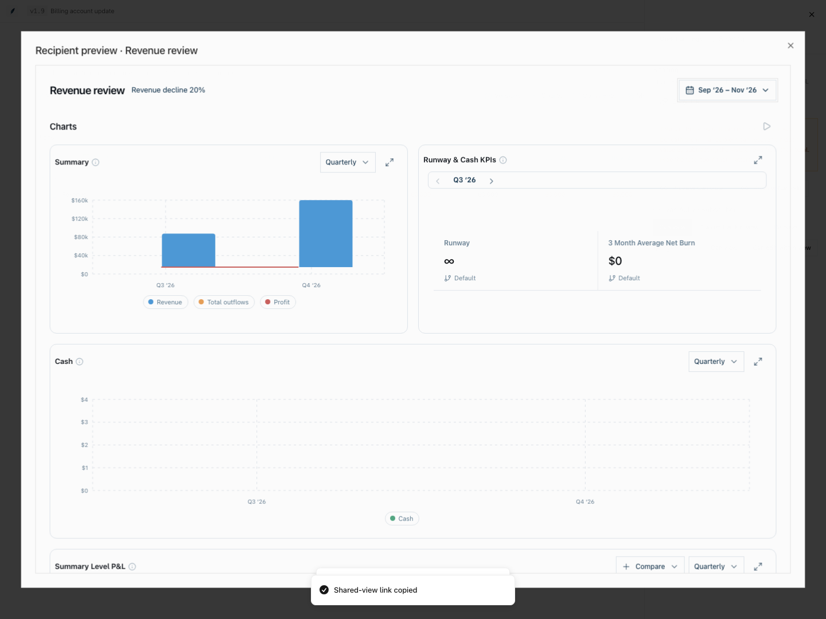Image resolution: width=826 pixels, height=619 pixels.
Task: Click the Shared-view link copied toast checkmark
Action: [324, 590]
